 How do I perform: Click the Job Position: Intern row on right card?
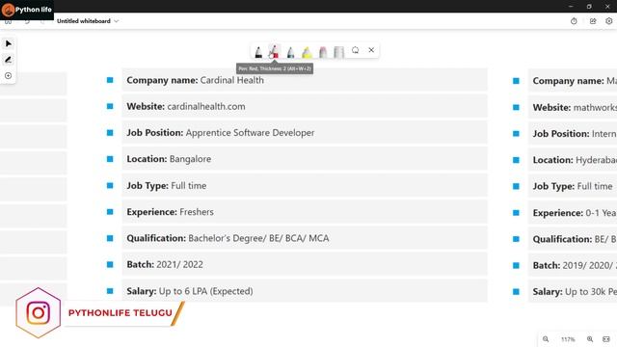(x=573, y=134)
